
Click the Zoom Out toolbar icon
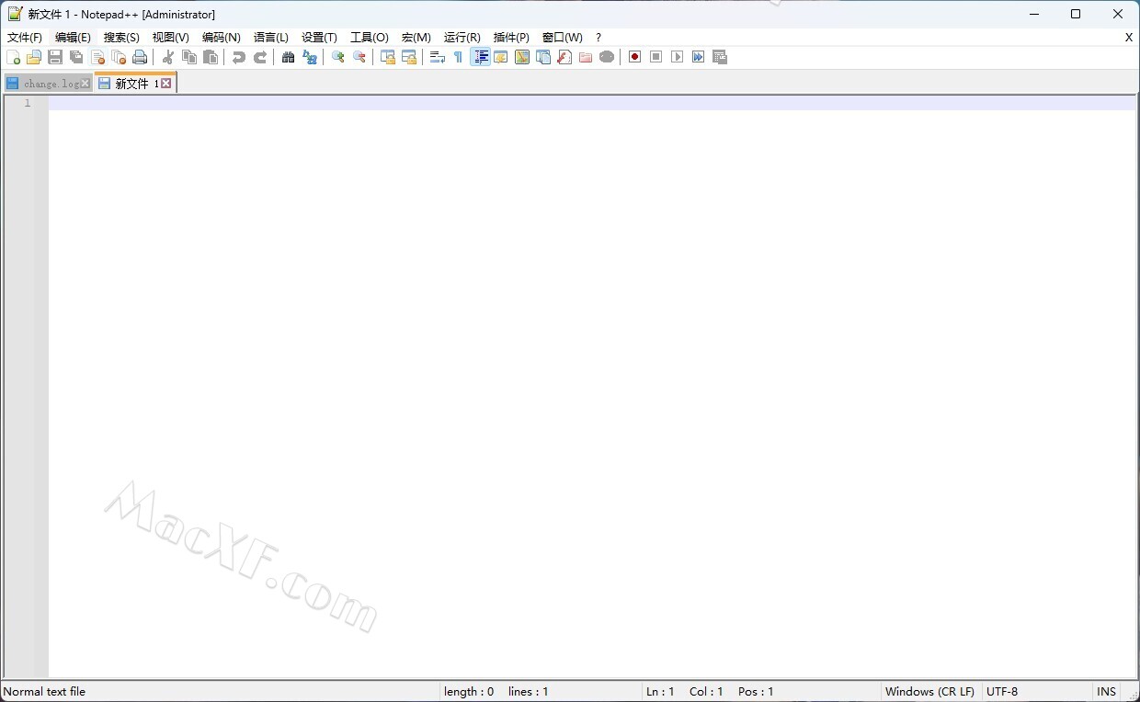pos(359,57)
